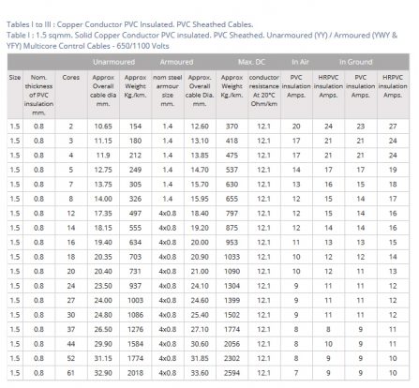Image resolution: width=419 pixels, height=388 pixels.
Task: Click the 370 Kg./km weight cell
Action: (232, 127)
